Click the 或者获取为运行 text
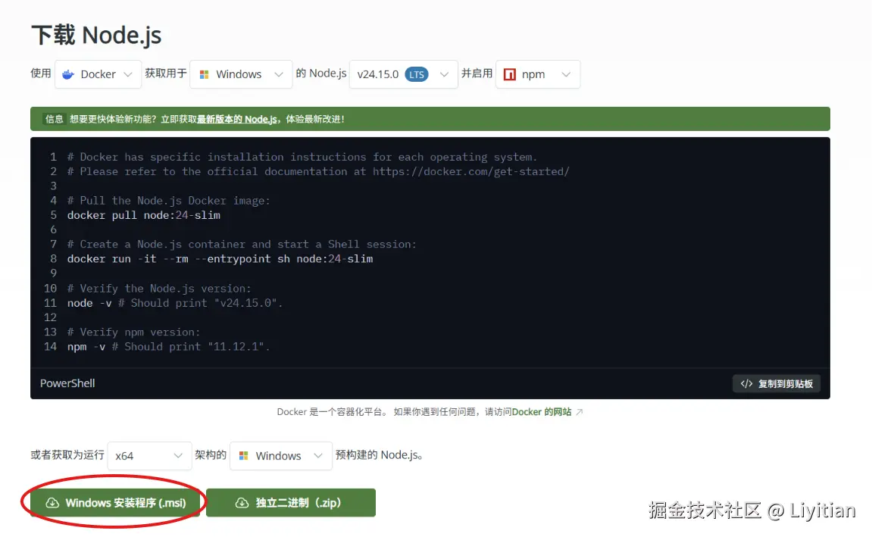This screenshot has width=872, height=537. coord(67,455)
